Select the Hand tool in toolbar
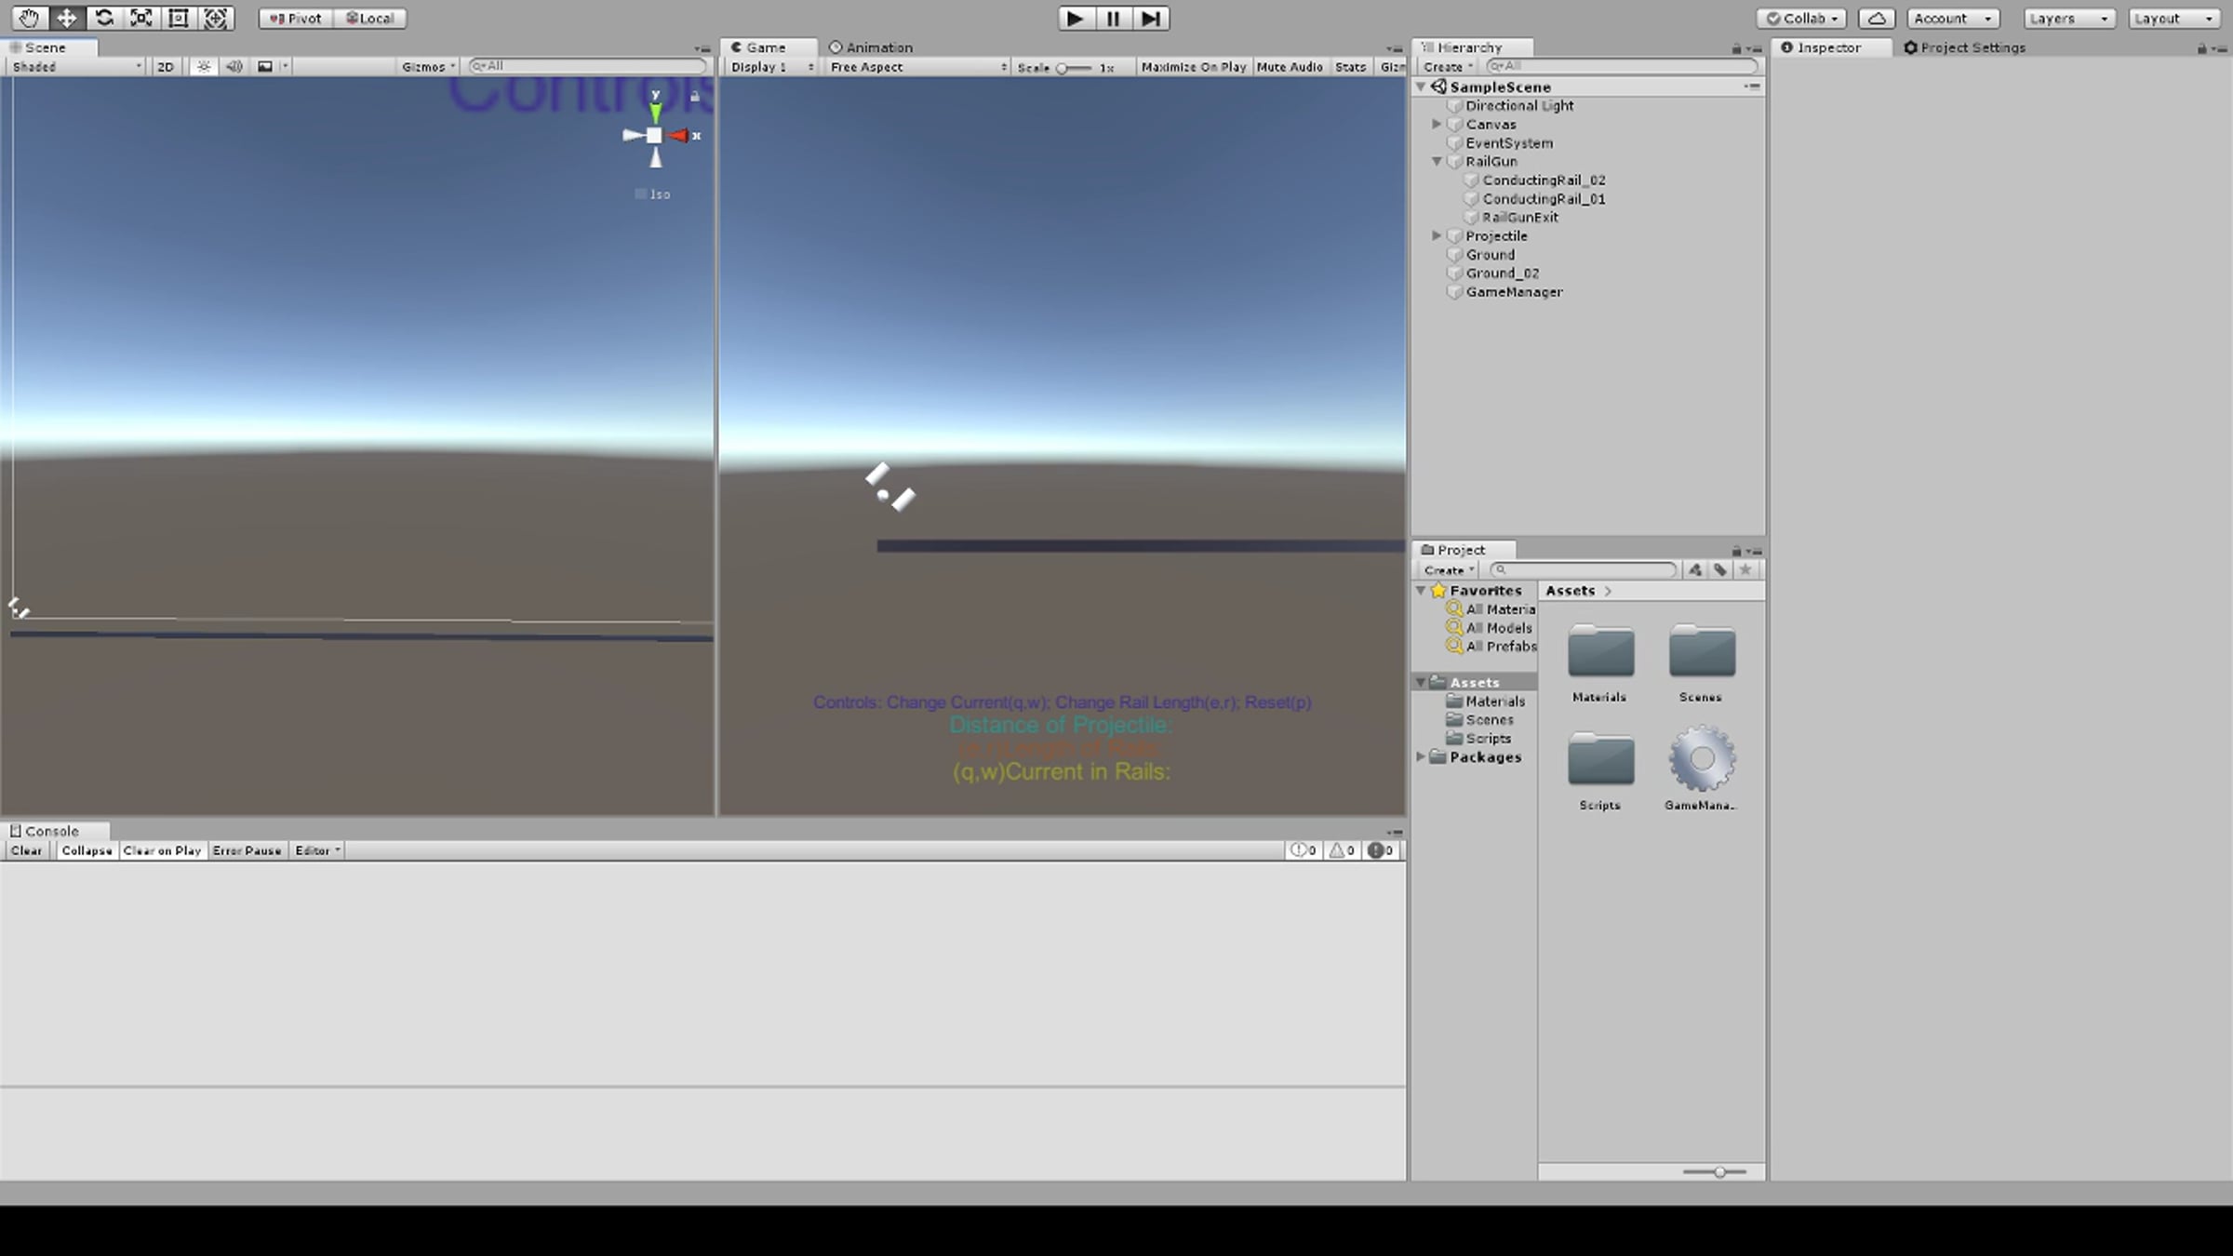This screenshot has height=1256, width=2233. [x=29, y=18]
